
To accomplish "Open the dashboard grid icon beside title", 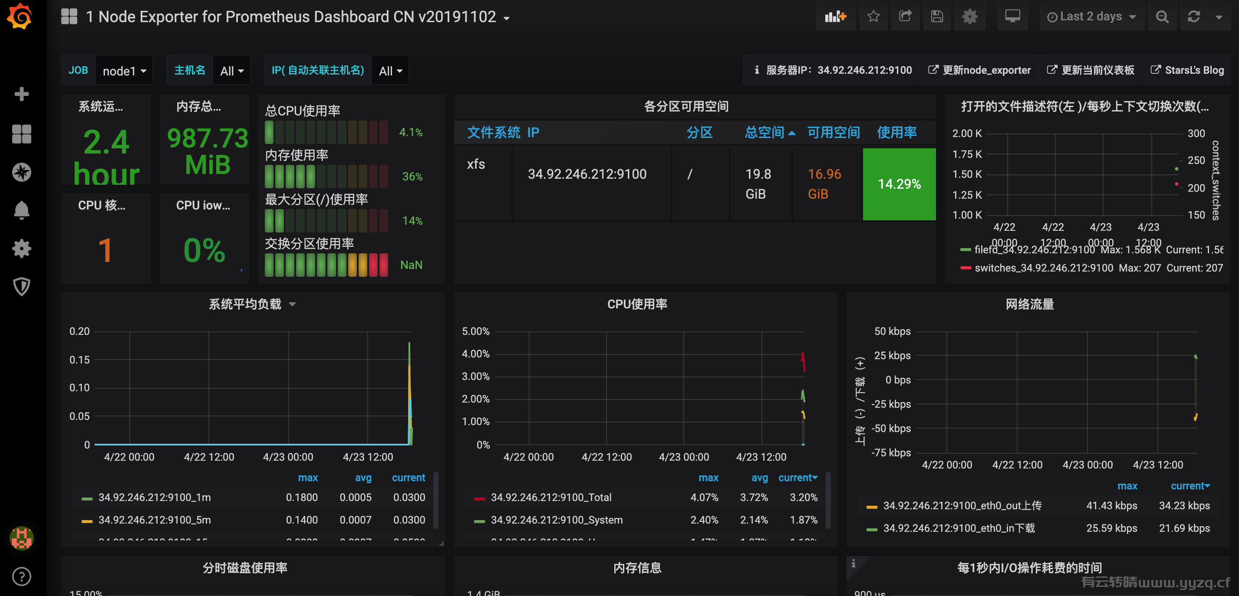I will [69, 16].
